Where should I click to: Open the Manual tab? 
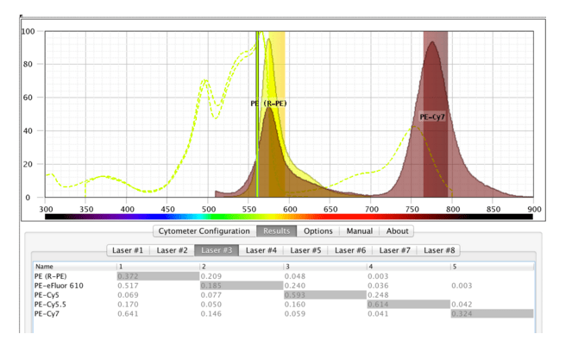(359, 231)
